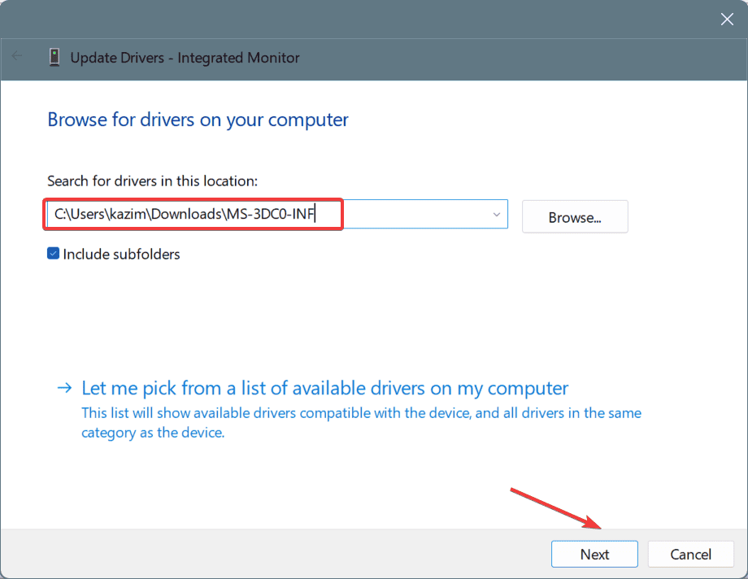Expand the driver location dropdown arrow
This screenshot has width=748, height=579.
coord(496,215)
